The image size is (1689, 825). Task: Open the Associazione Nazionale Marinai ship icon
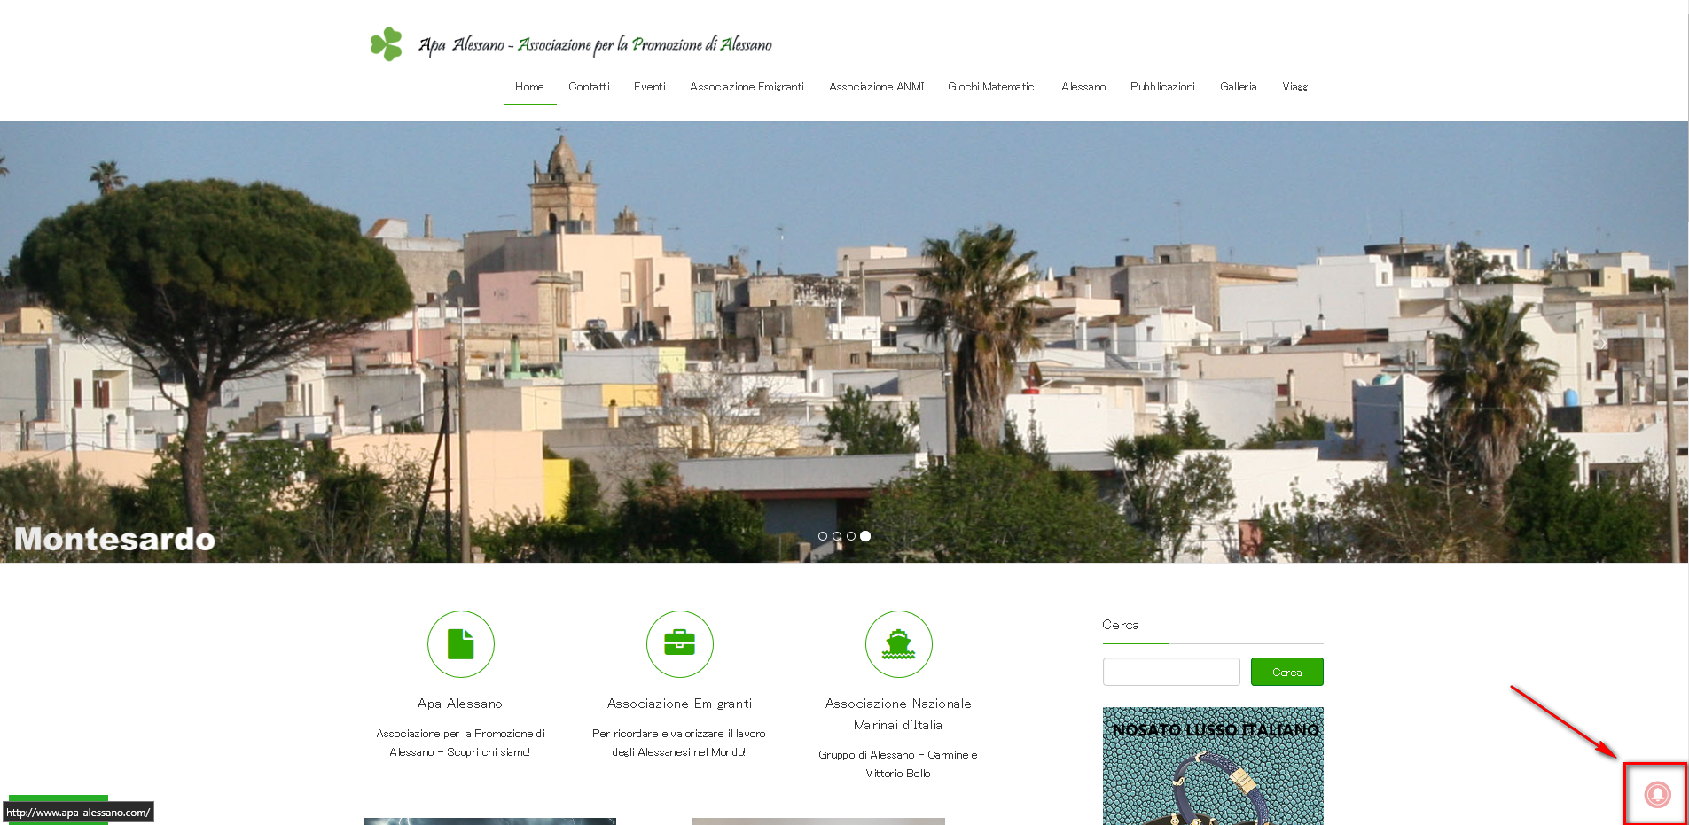(899, 644)
